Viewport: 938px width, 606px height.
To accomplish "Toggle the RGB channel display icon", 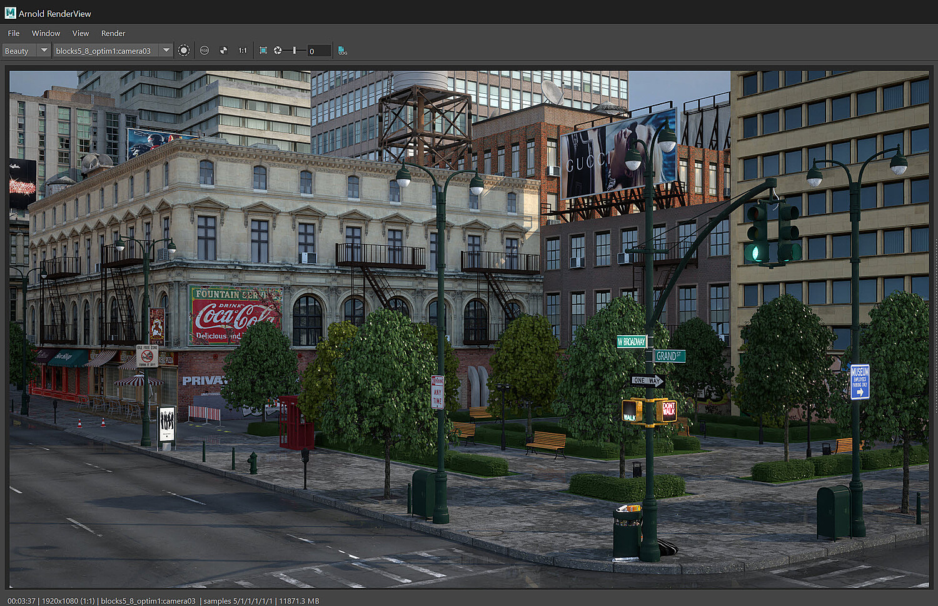I will [204, 51].
